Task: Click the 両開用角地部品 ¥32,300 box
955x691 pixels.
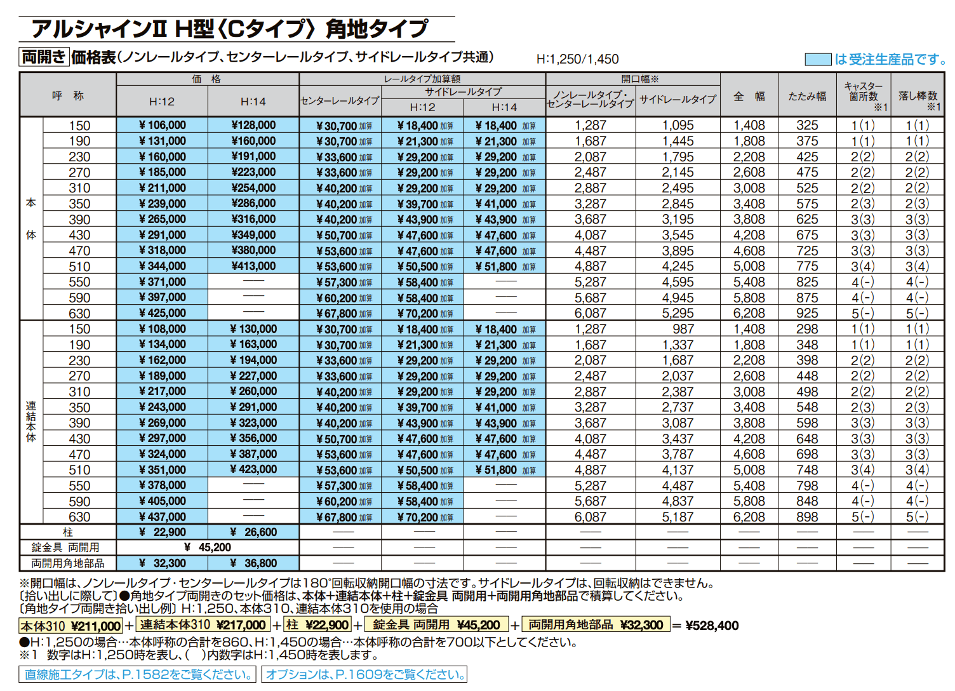Action: pyautogui.click(x=596, y=625)
